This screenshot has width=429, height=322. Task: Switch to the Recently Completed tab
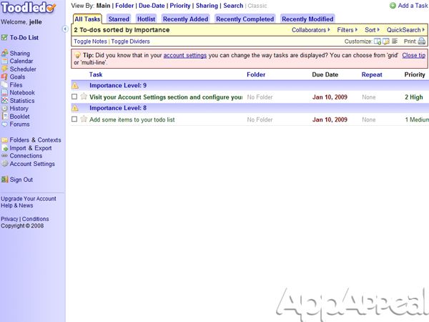(x=245, y=19)
